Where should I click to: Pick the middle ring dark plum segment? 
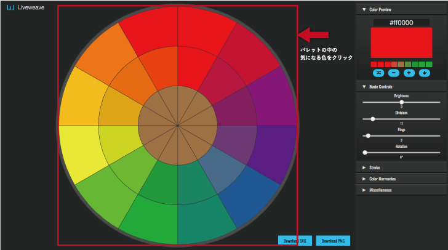(x=236, y=109)
